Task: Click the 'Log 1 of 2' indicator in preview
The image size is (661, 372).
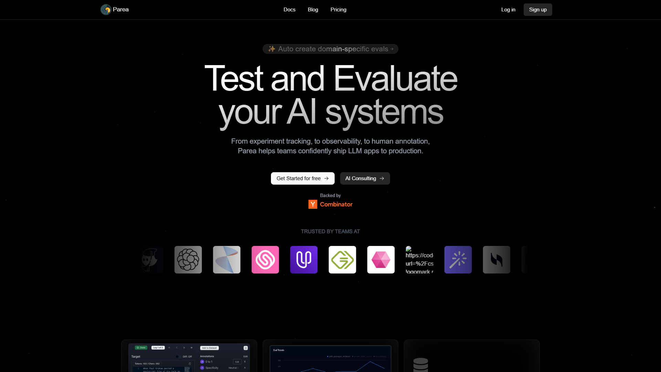Action: tap(158, 348)
